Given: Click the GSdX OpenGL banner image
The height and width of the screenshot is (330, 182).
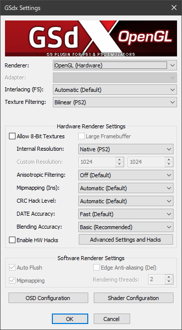Looking at the screenshot, I should point(91,38).
